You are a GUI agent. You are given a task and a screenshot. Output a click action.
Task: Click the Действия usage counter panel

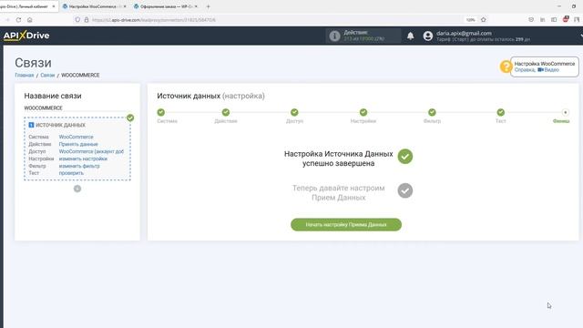point(363,36)
